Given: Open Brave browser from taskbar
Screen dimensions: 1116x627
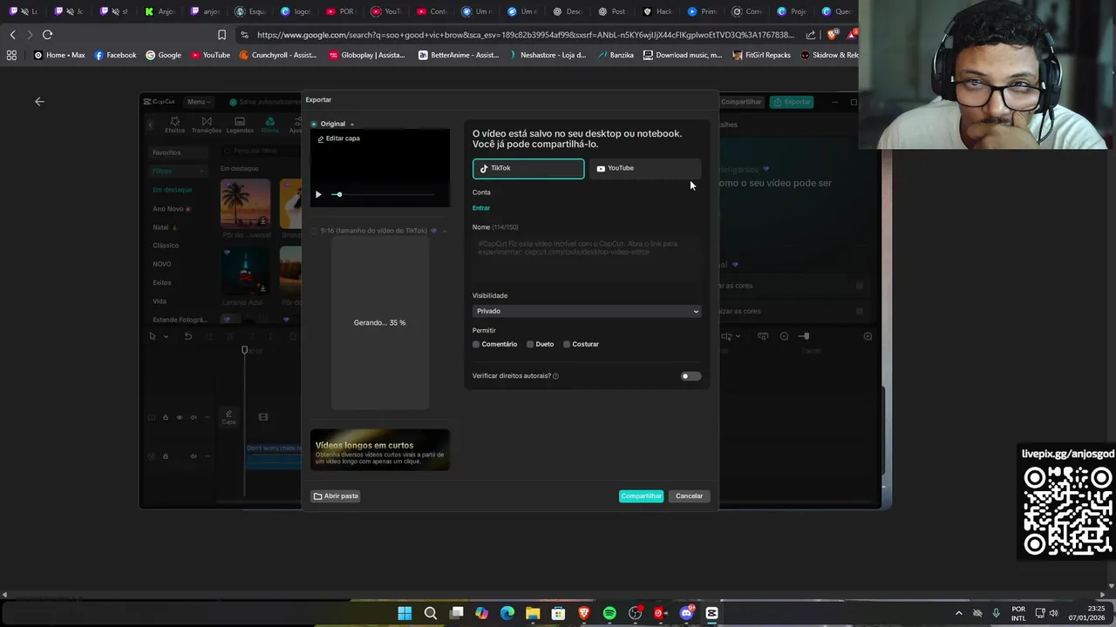Looking at the screenshot, I should coord(584,613).
